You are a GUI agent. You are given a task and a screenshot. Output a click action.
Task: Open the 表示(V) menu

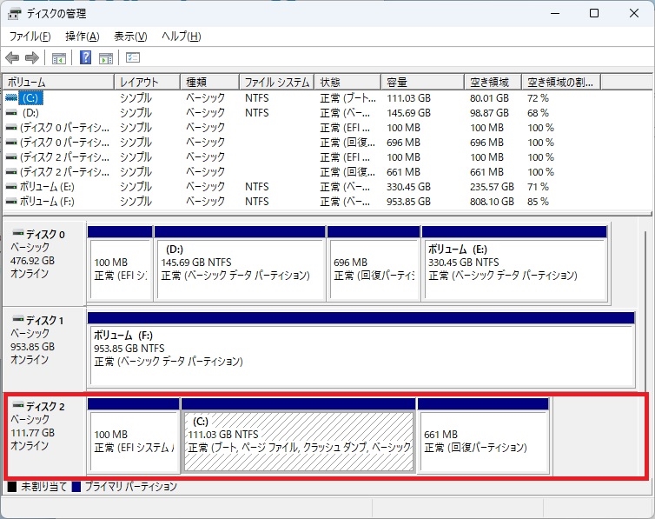point(130,37)
